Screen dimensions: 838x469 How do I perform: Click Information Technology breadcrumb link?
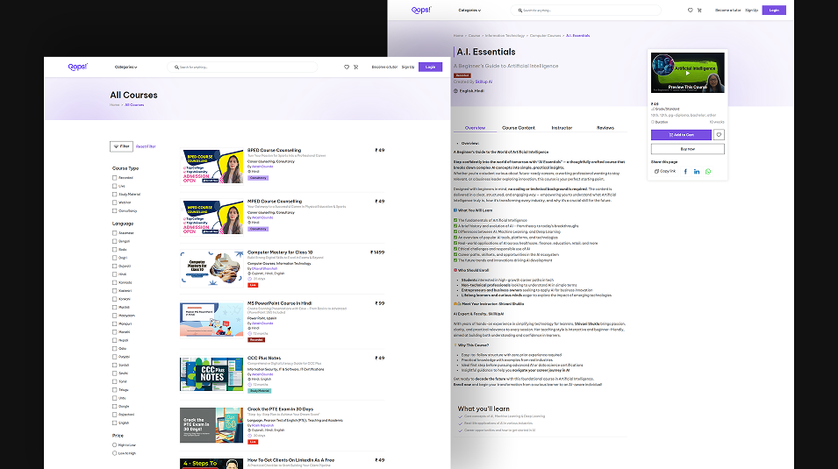(x=505, y=36)
